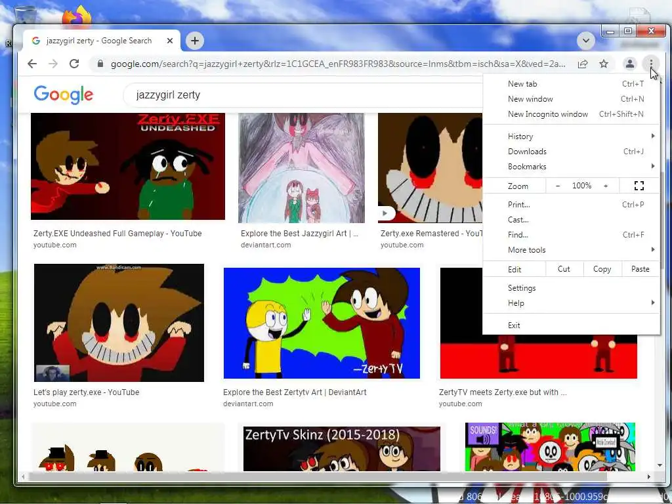Click ZertyTV meets Zerty.exe but with link
The height and width of the screenshot is (504, 672).
503,392
